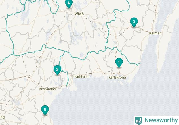Click map marker number 1 above Karlskrona
Image resolution: width=179 pixels, height=125 pixels.
pos(119,63)
